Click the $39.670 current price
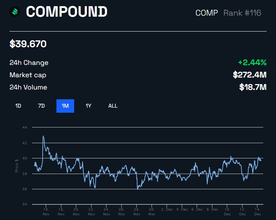This screenshot has height=220, width=276. pyautogui.click(x=28, y=44)
